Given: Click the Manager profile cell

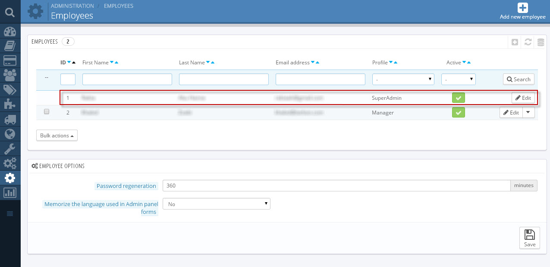Looking at the screenshot, I should coord(383,113).
